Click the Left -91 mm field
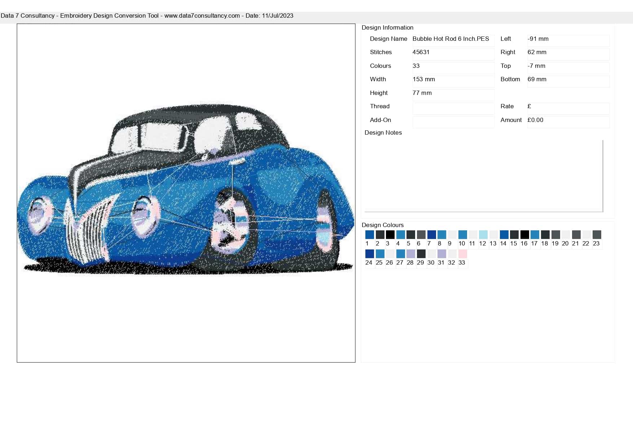The height and width of the screenshot is (448, 633). [568, 41]
